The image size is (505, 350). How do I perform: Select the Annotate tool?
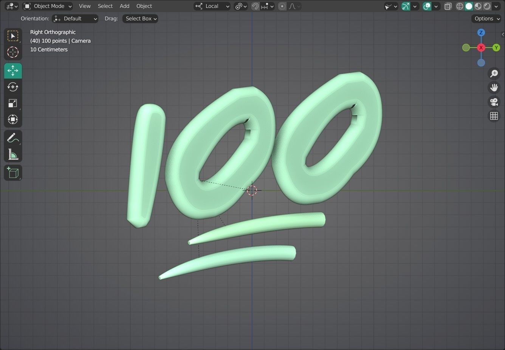click(13, 138)
